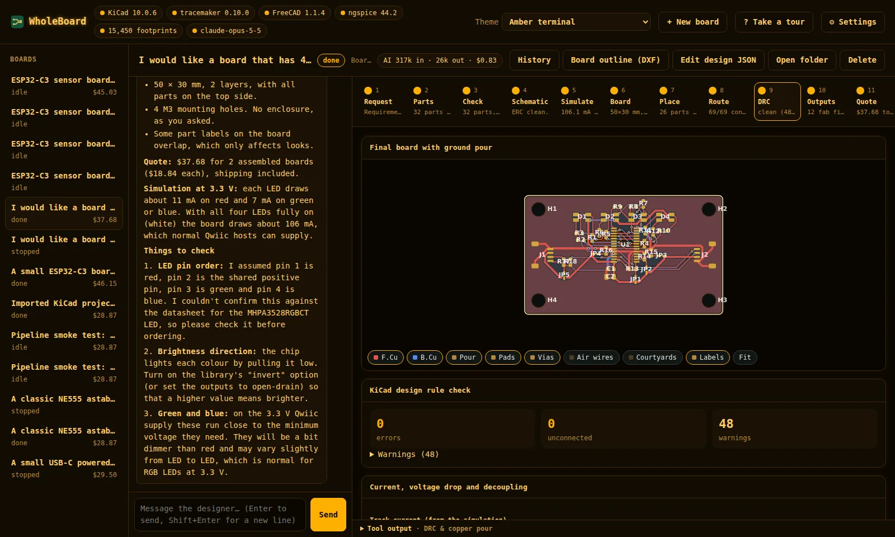Click the Open folder button
The image size is (895, 537).
(x=802, y=60)
